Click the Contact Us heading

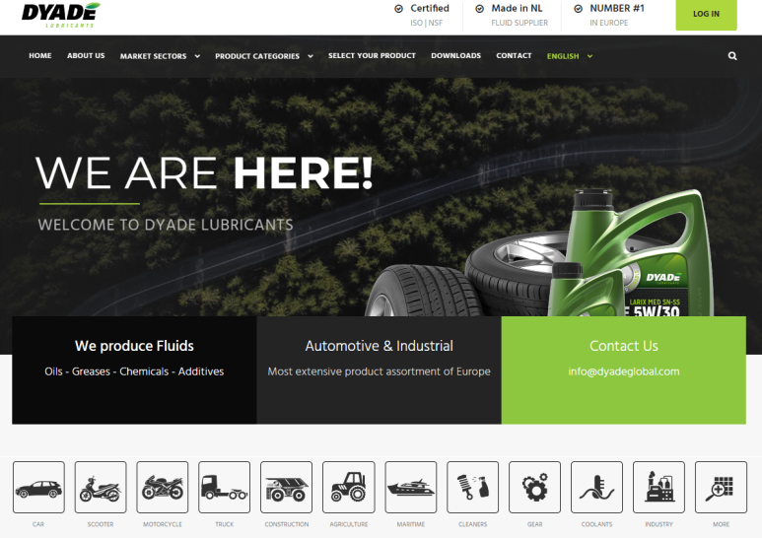pyautogui.click(x=623, y=346)
